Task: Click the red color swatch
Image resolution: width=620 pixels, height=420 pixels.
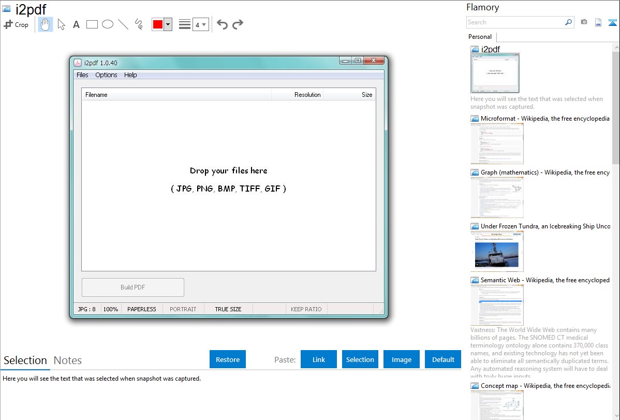Action: tap(158, 24)
